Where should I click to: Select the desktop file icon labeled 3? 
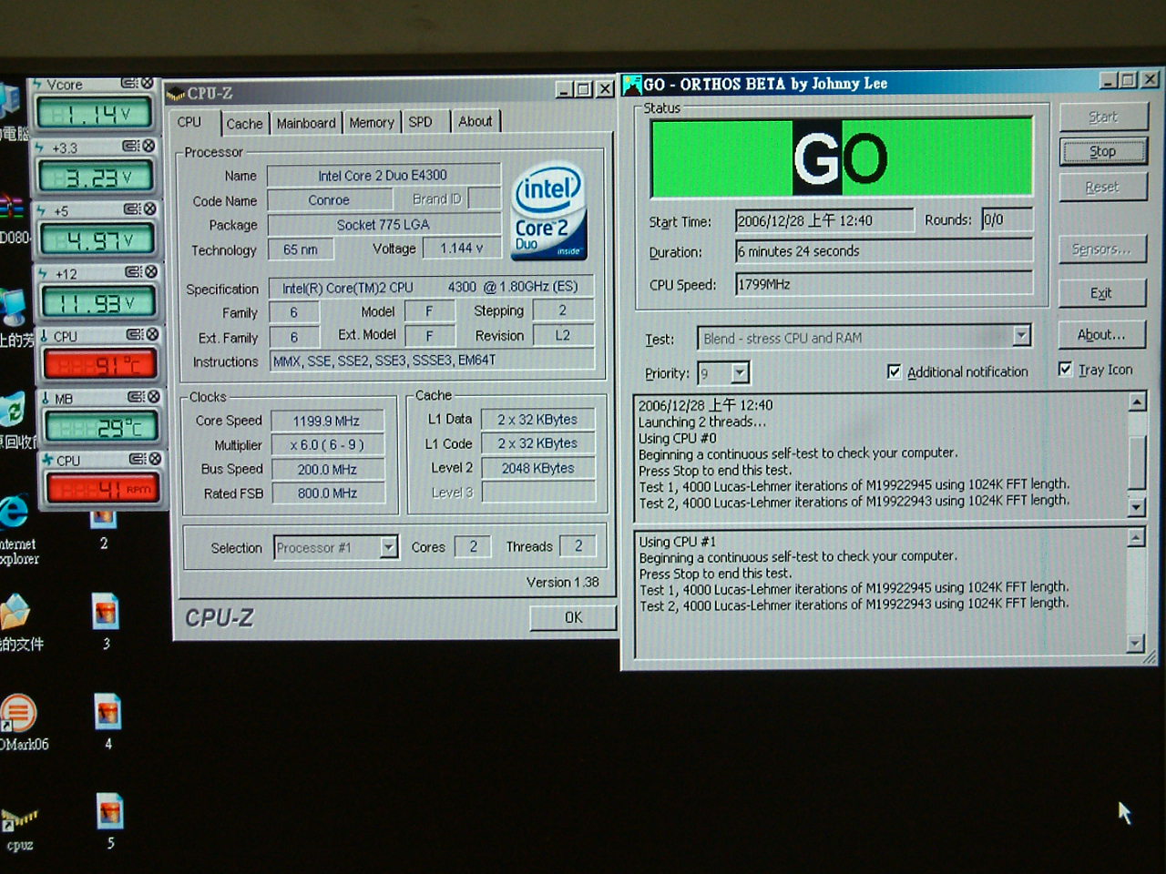[x=106, y=612]
